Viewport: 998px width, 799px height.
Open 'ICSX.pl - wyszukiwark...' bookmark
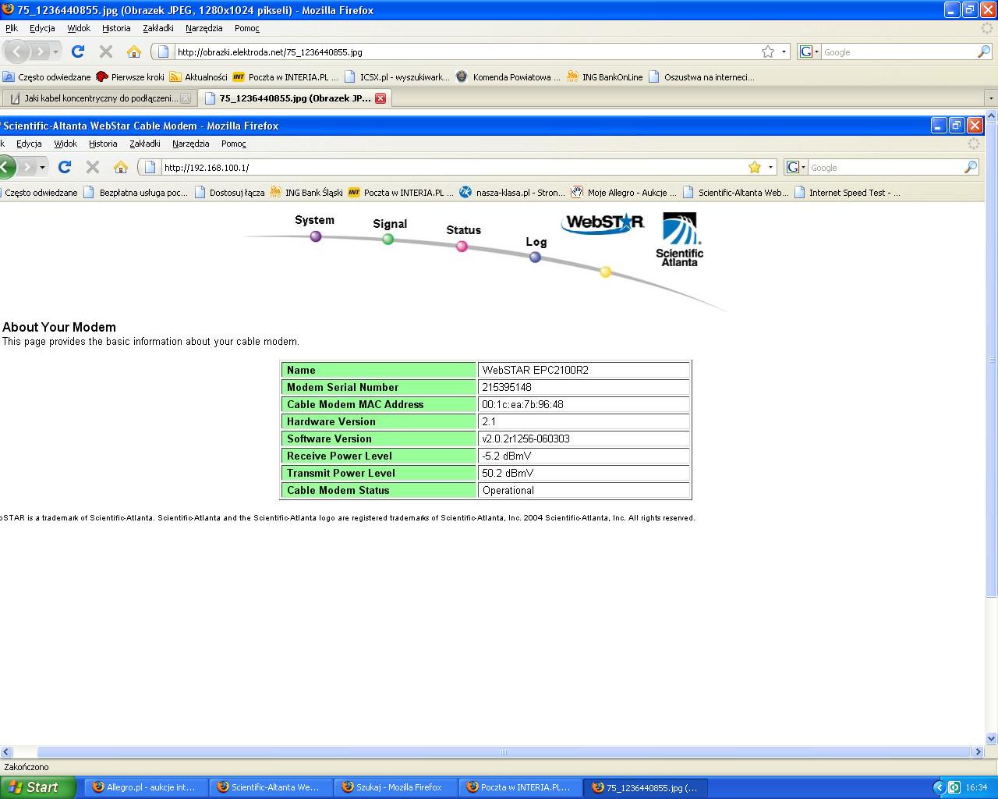point(398,77)
